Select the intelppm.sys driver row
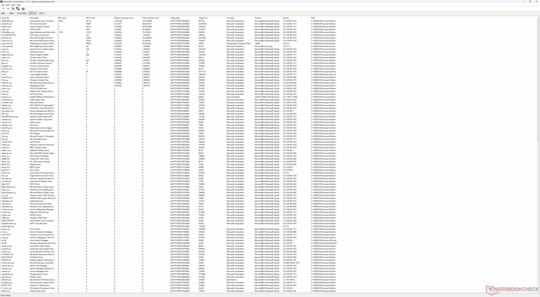The height and width of the screenshot is (297, 540). tap(169, 66)
